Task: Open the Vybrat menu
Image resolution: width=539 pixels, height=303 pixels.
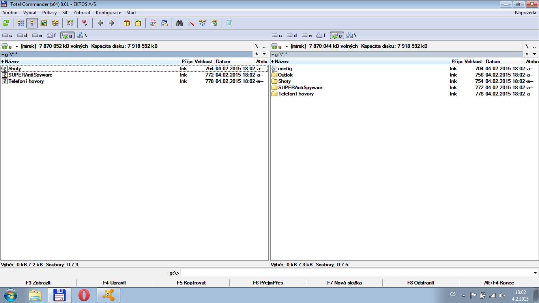Action: 30,13
